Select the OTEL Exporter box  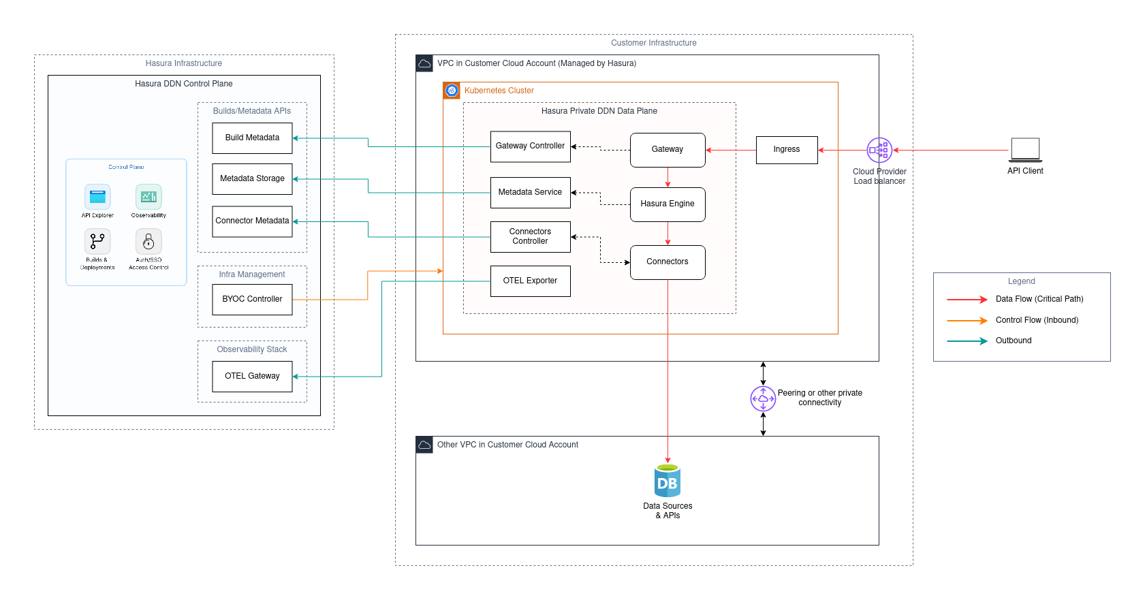pos(531,281)
